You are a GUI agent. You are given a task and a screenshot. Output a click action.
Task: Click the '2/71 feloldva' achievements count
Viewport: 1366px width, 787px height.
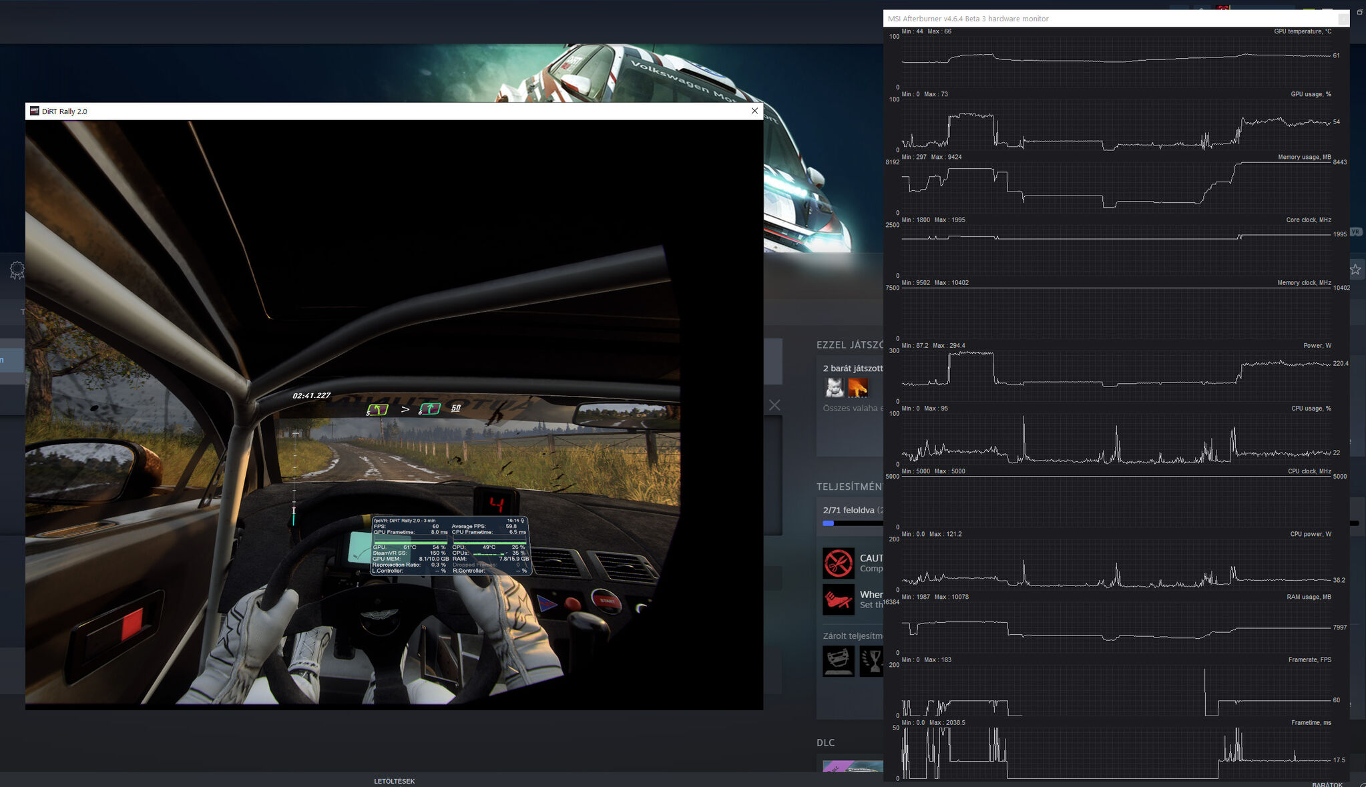(849, 510)
